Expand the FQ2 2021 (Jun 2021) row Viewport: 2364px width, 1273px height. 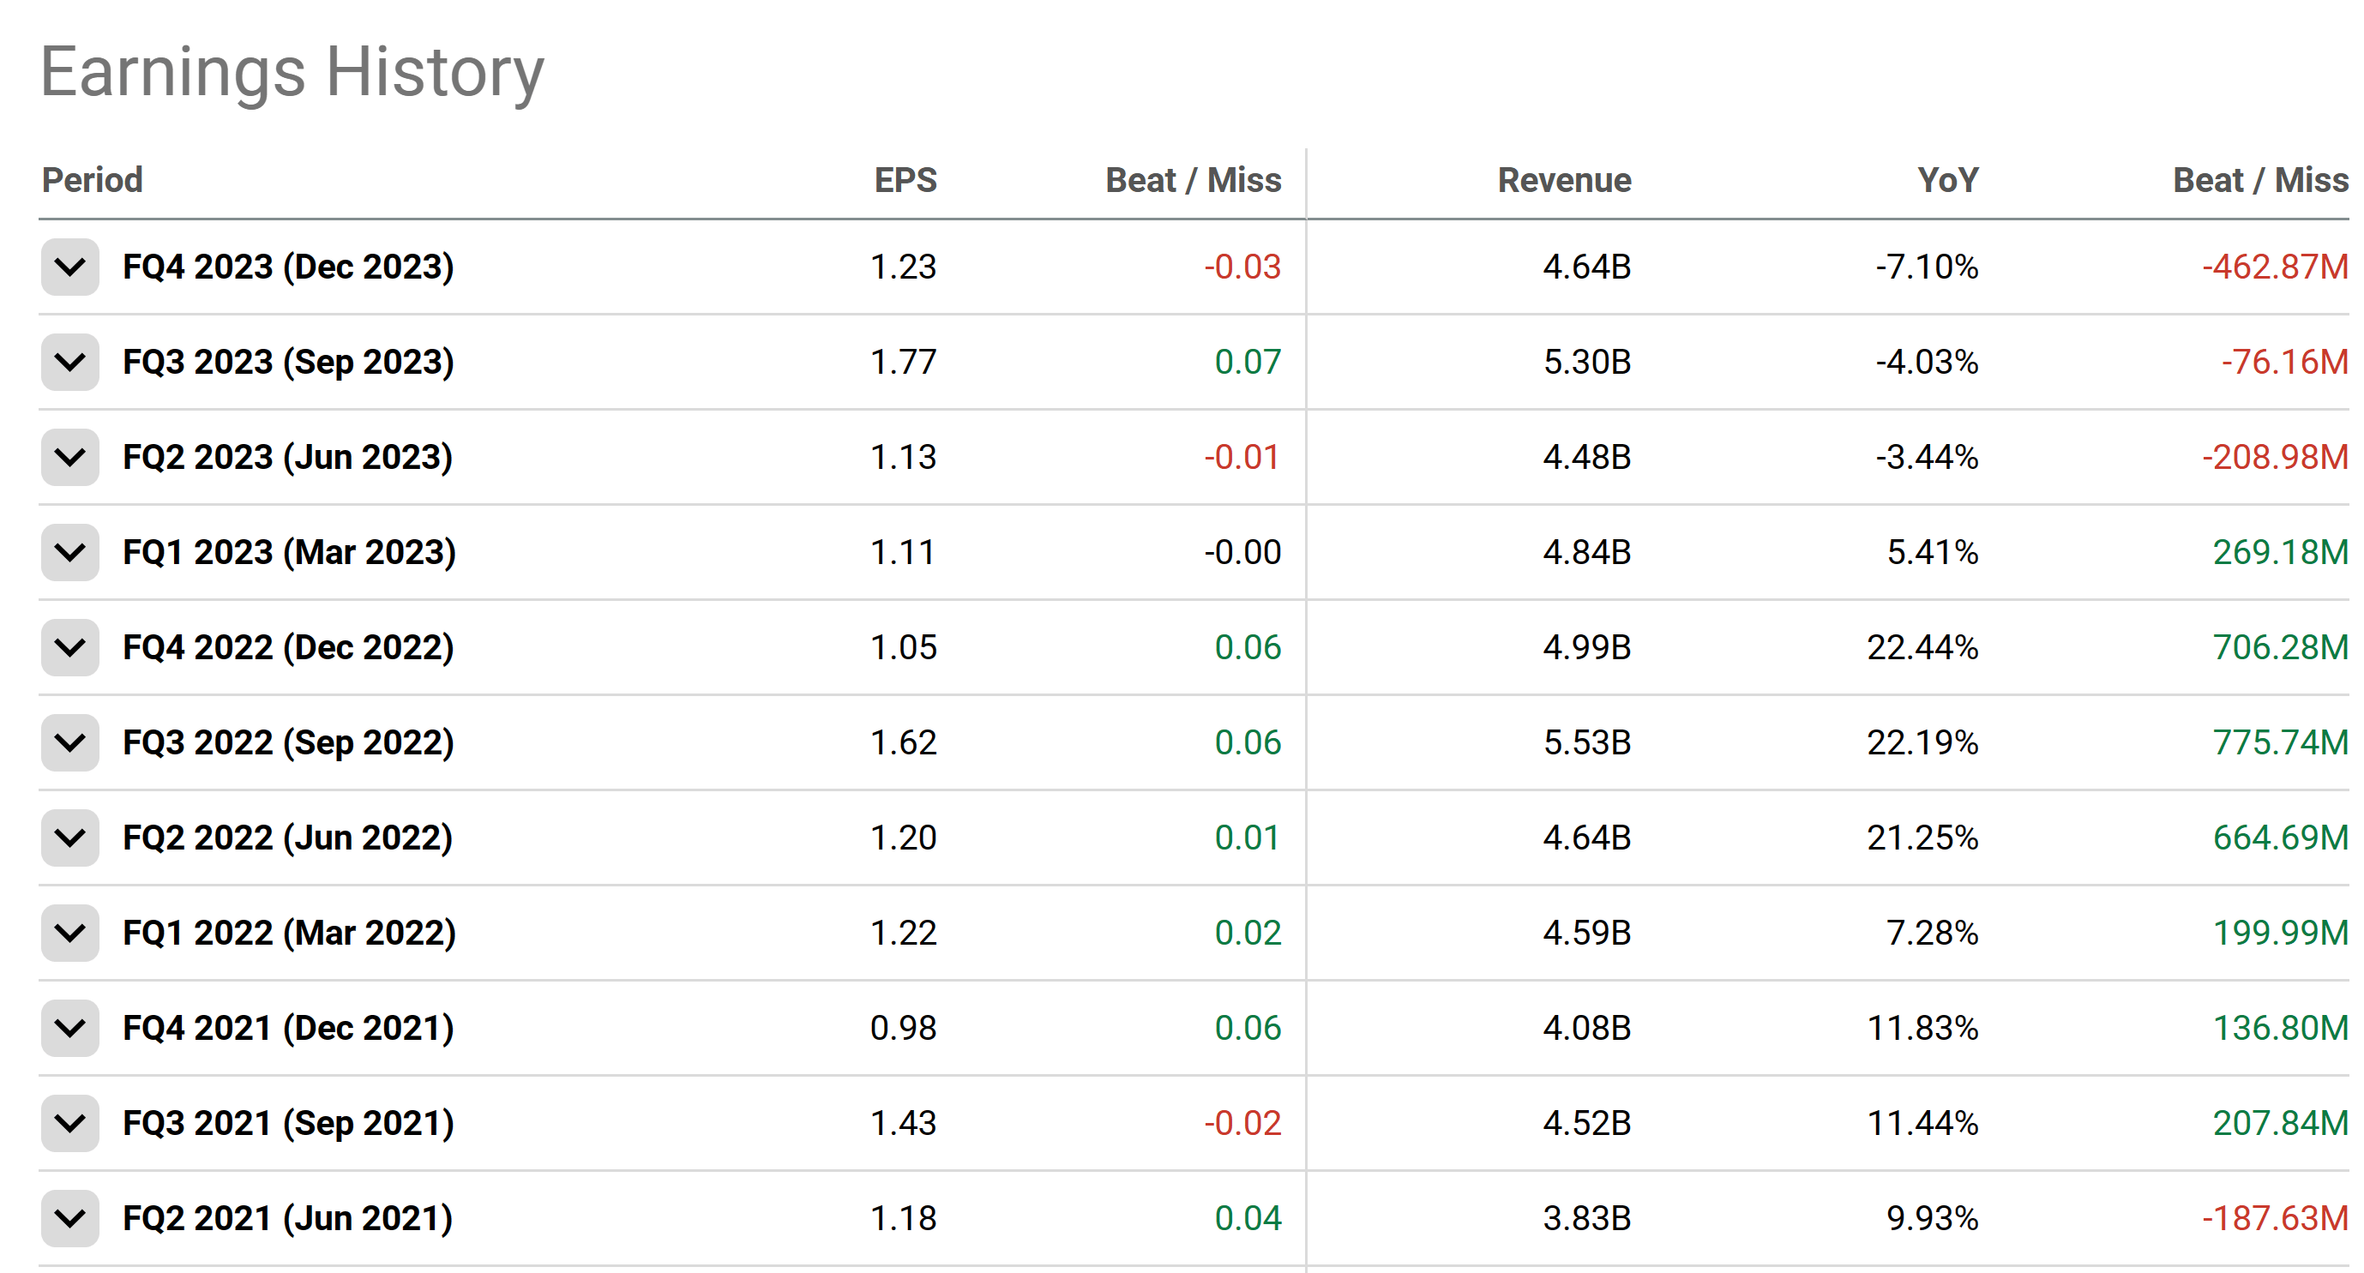[69, 1219]
